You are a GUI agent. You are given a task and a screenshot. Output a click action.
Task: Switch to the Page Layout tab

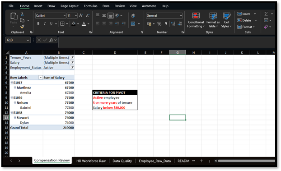click(70, 6)
